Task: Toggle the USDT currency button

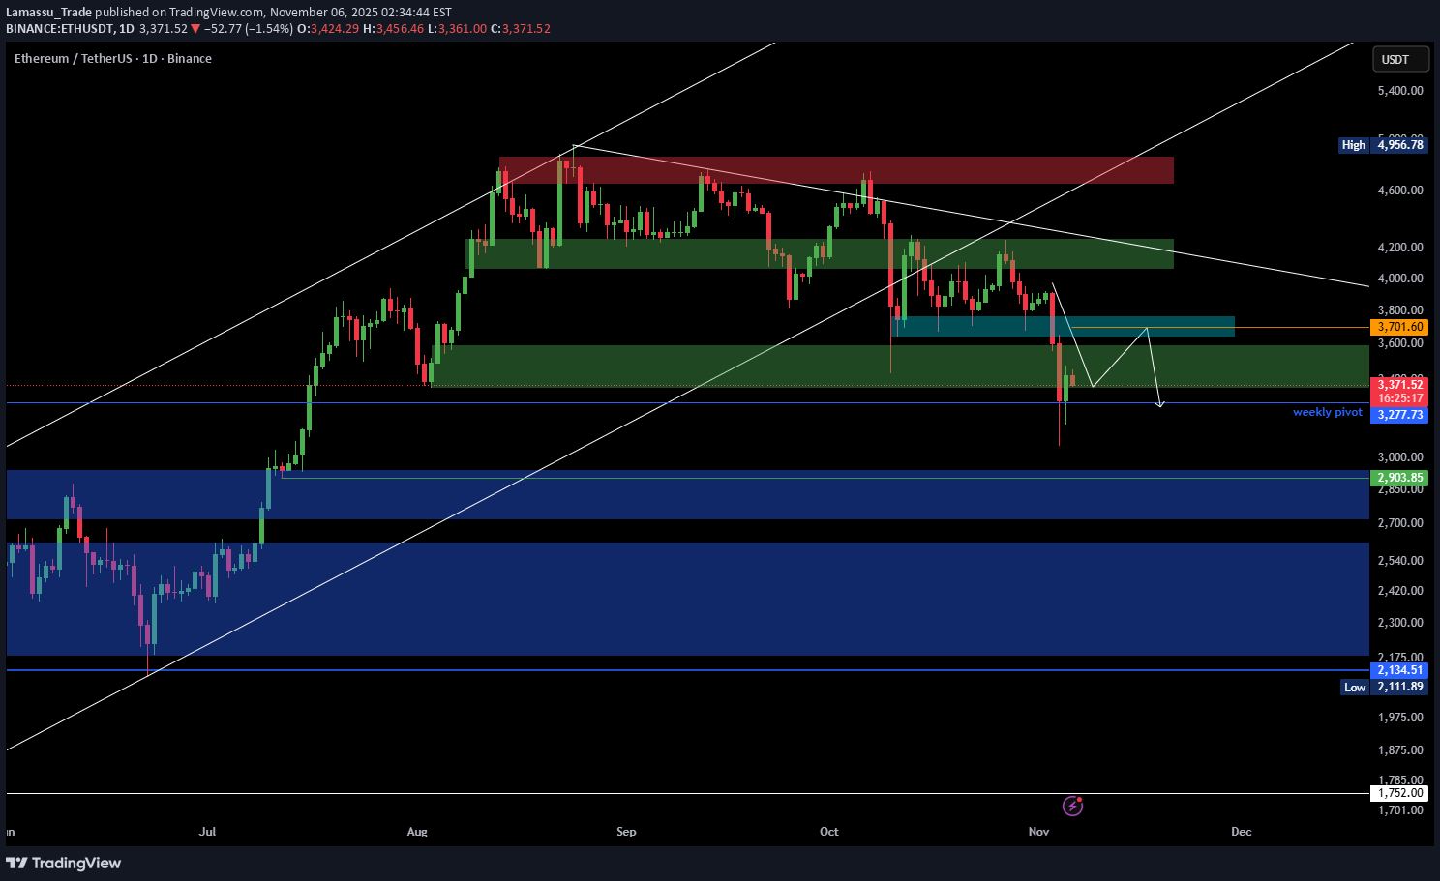Action: [x=1400, y=59]
